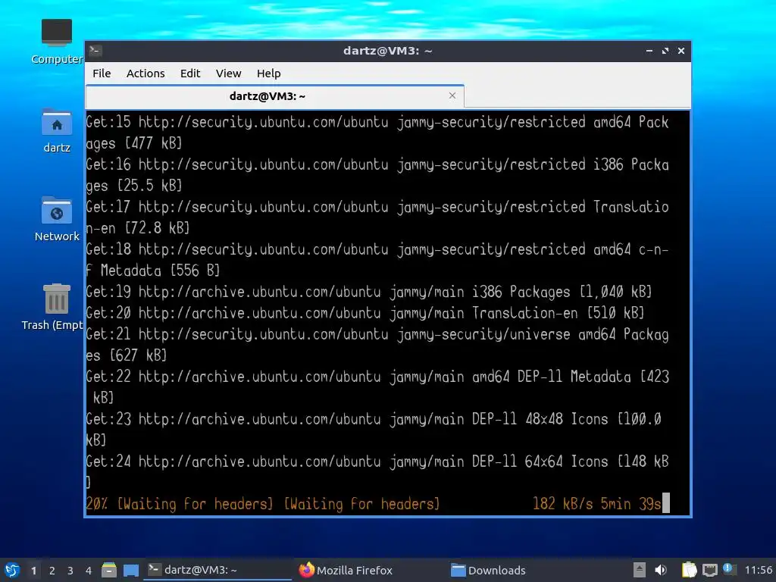Viewport: 776px width, 582px height.
Task: Open the volume control tray icon
Action: (661, 570)
